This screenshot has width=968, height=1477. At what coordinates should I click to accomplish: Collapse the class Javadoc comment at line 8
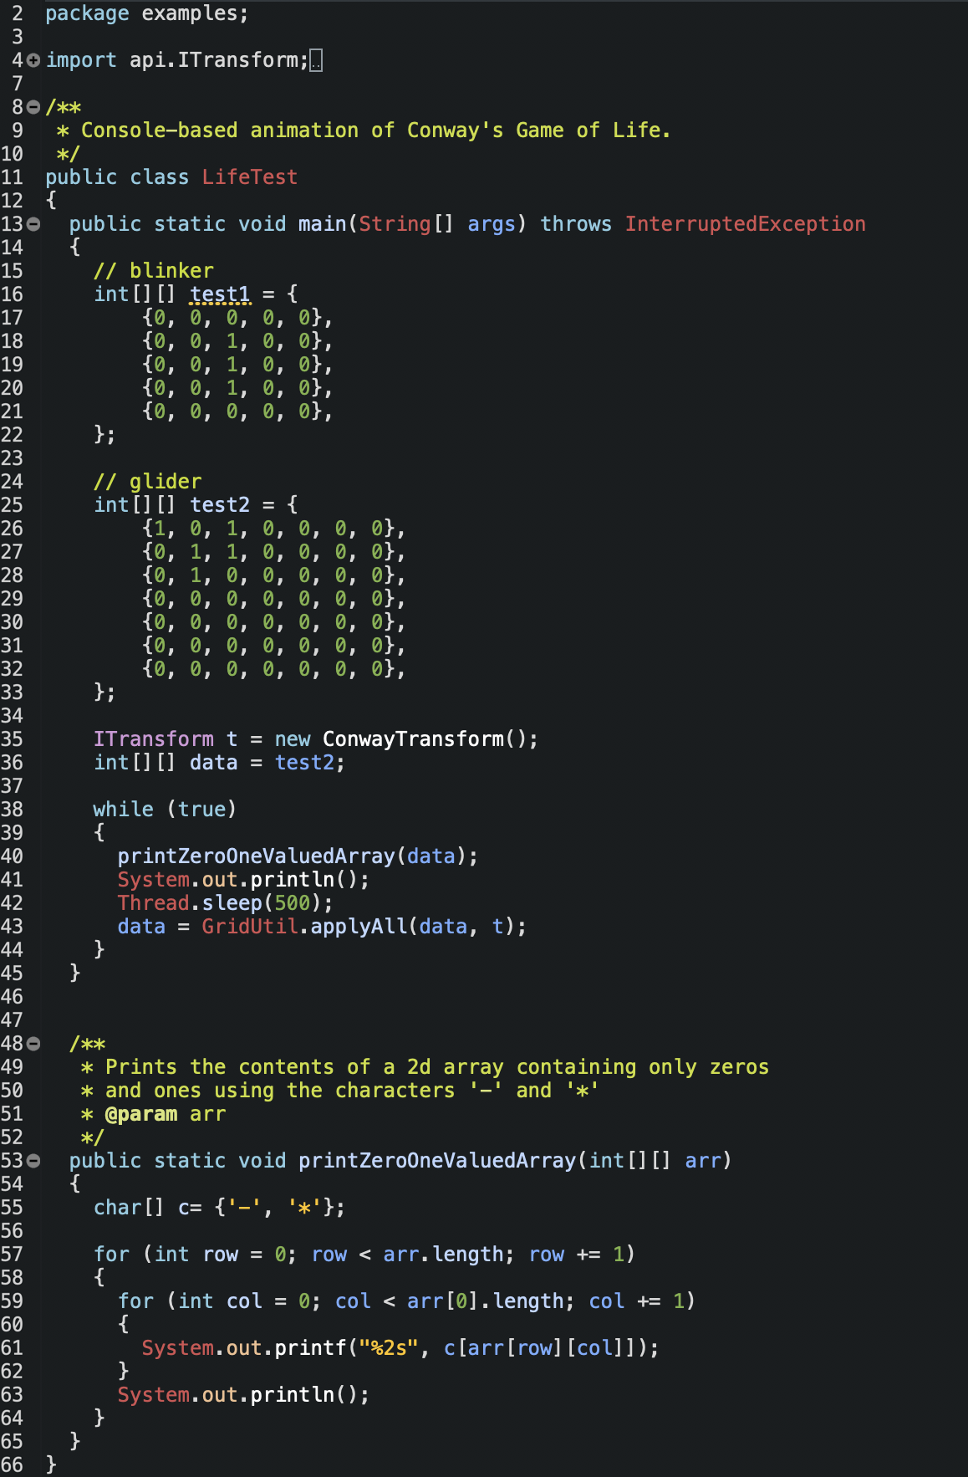[x=33, y=107]
